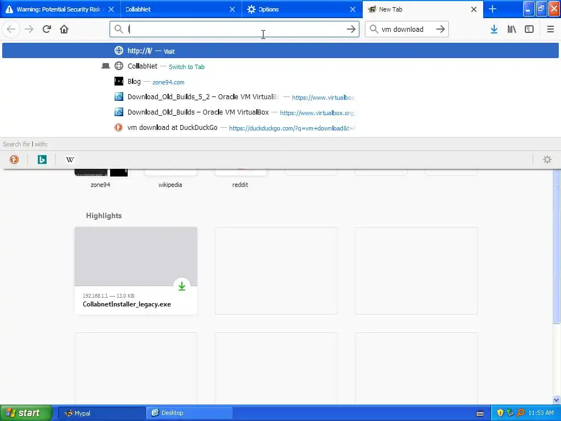The image size is (561, 421).
Task: Click the forward navigation arrow
Action: tap(29, 29)
